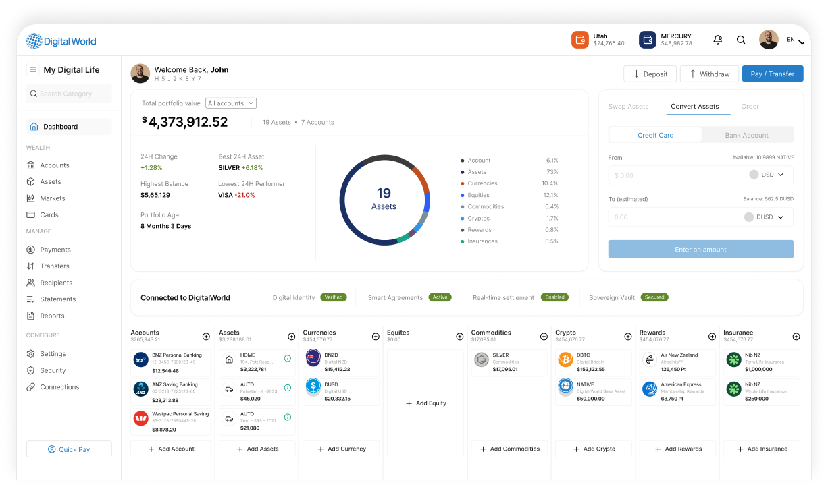828x489 pixels.
Task: Open Recipients in the sidebar
Action: point(49,283)
